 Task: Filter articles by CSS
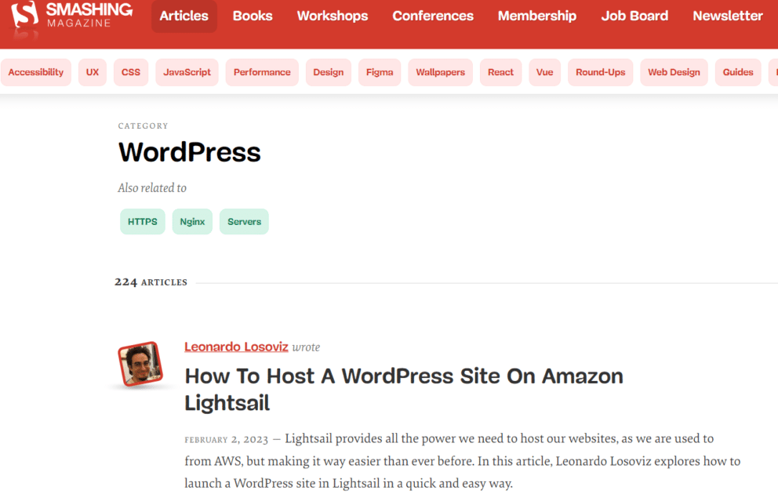130,72
